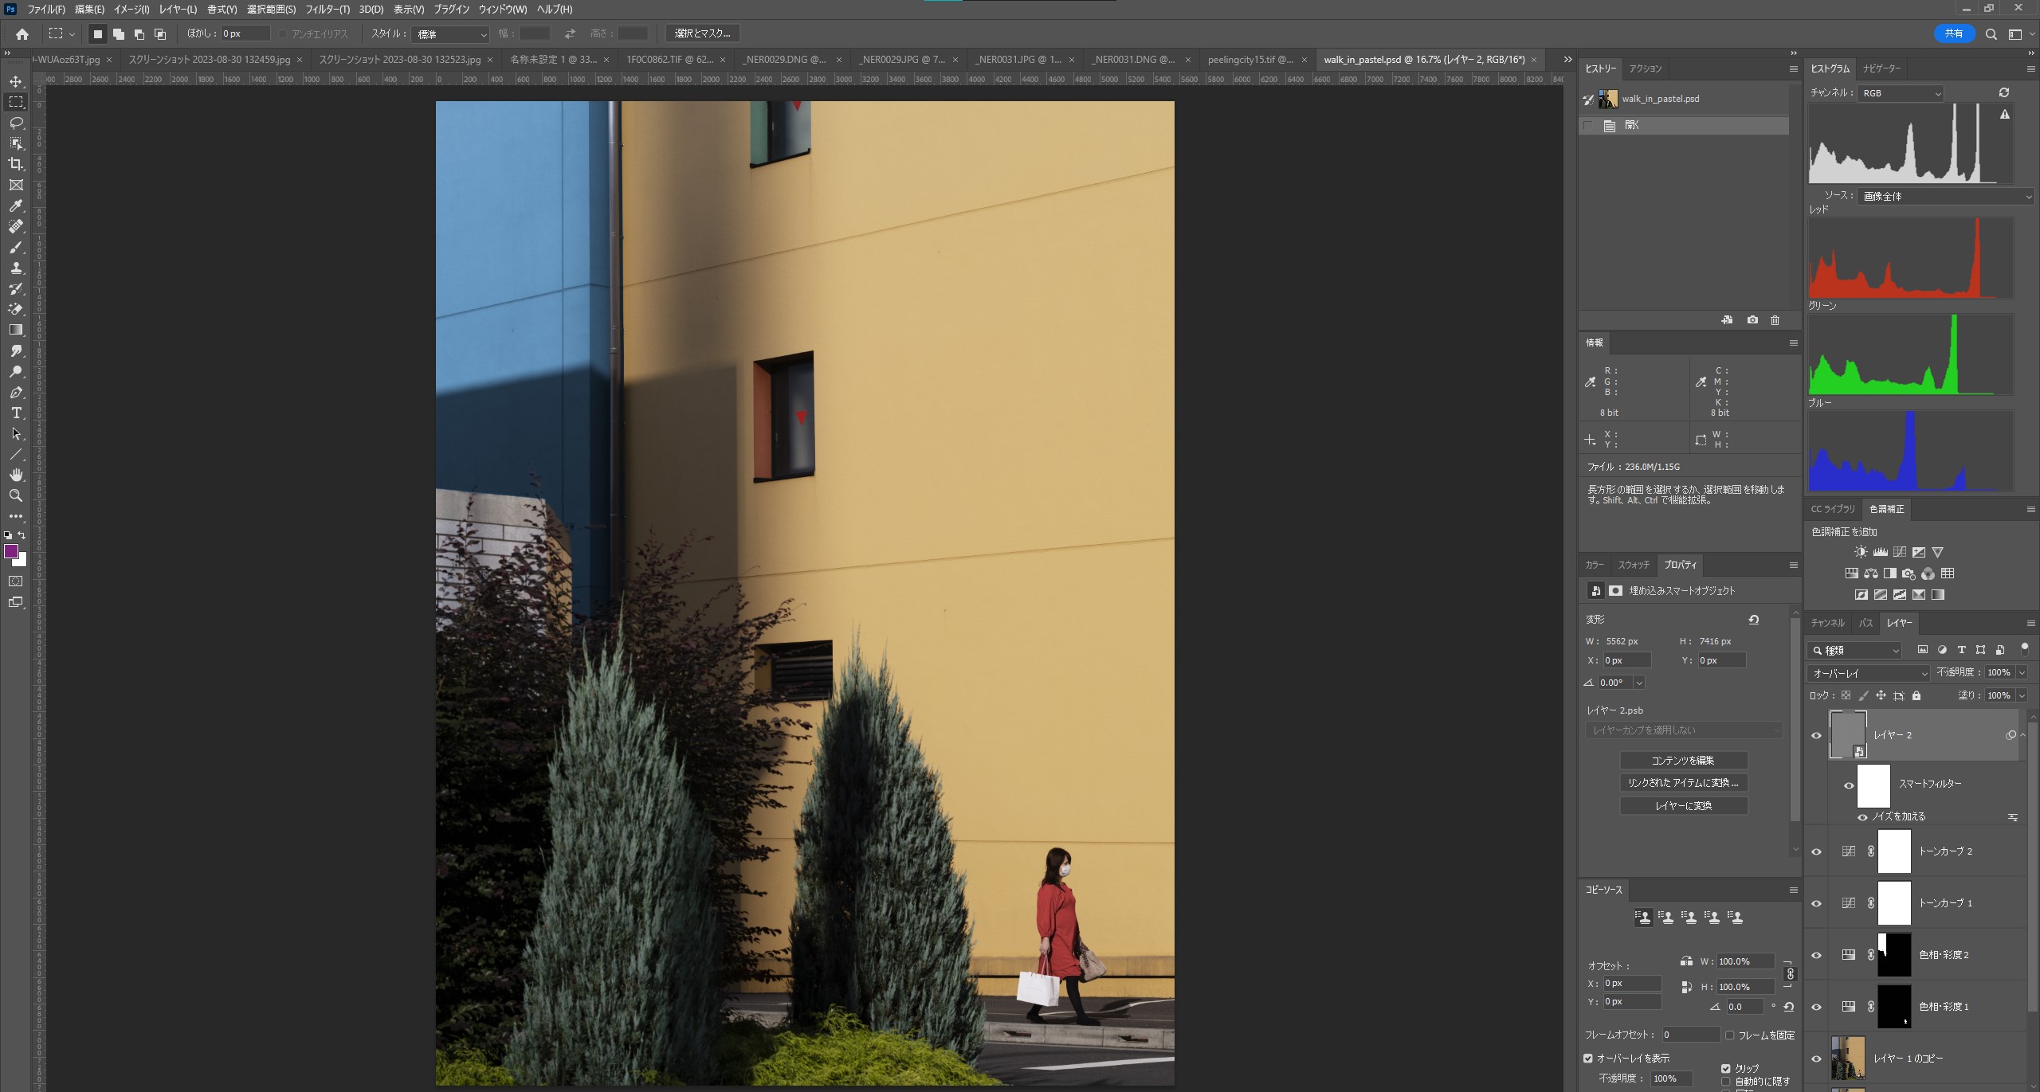Select the Zoom tool

click(16, 495)
